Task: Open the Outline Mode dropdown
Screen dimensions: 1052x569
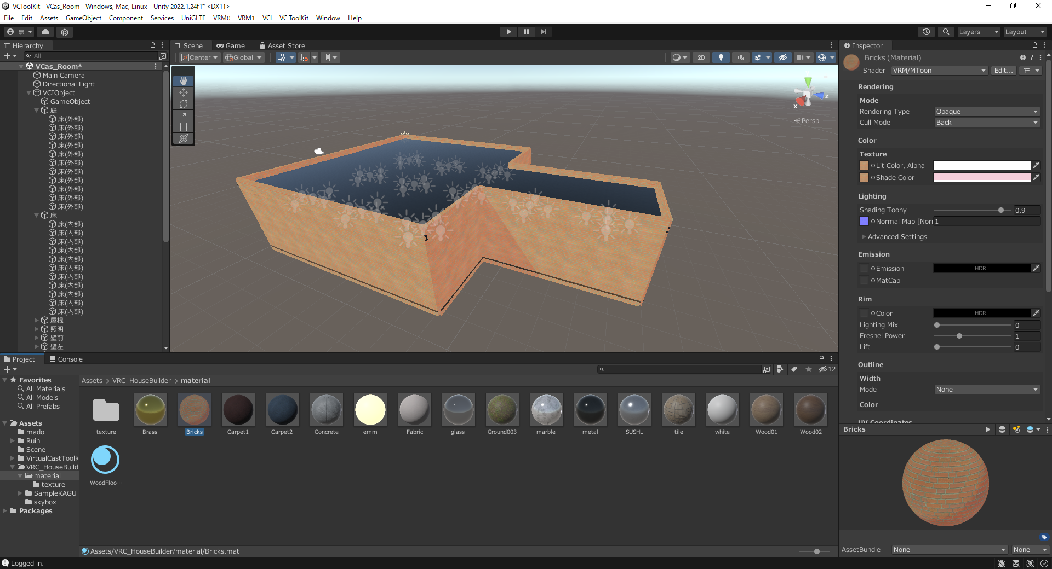Action: coord(987,390)
